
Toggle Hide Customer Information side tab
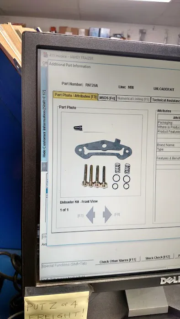[44, 123]
